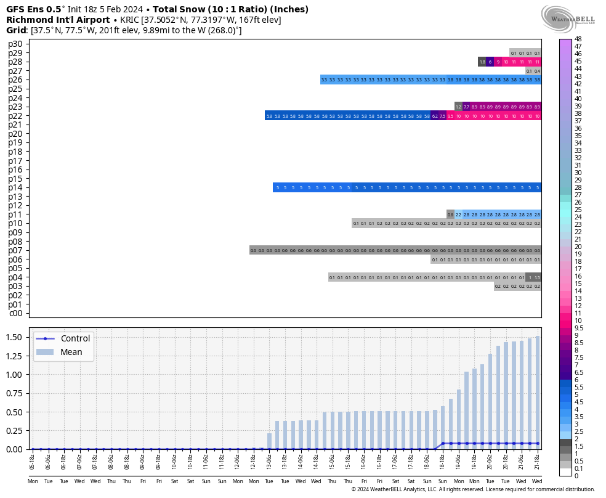Click the color scale label 48
The height and width of the screenshot is (498, 606).
[578, 39]
